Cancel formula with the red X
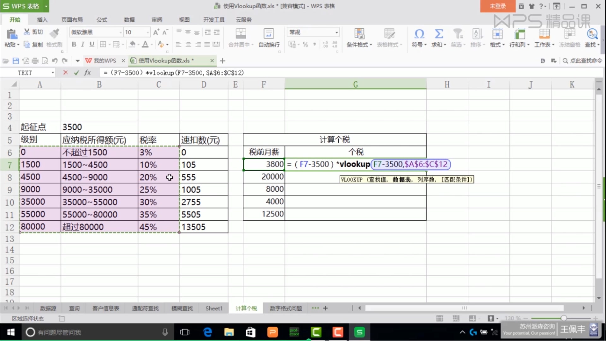 [x=65, y=73]
